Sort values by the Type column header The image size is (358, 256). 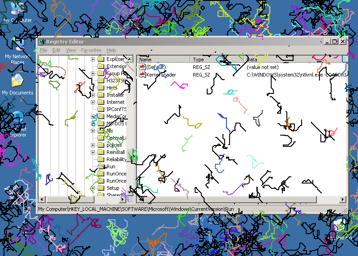click(x=217, y=60)
